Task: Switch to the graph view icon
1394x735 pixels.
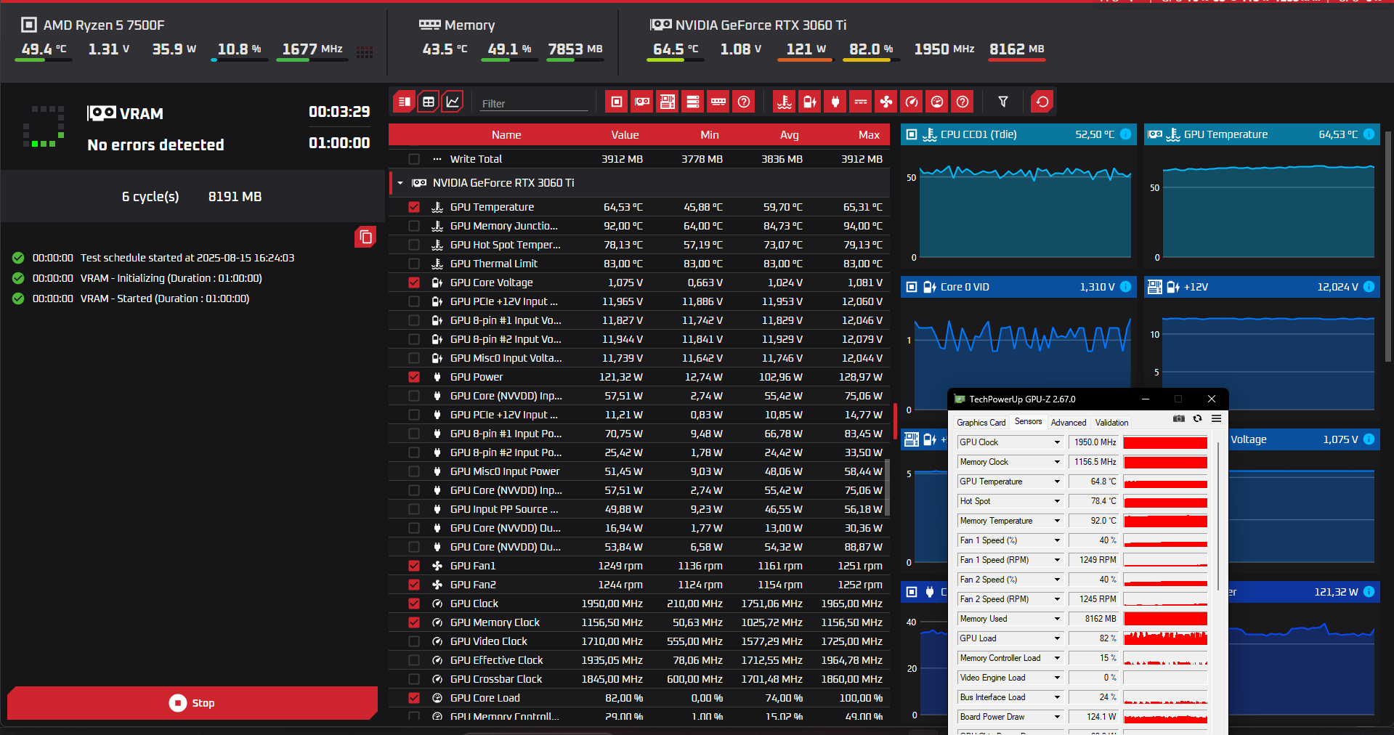Action: [x=453, y=102]
